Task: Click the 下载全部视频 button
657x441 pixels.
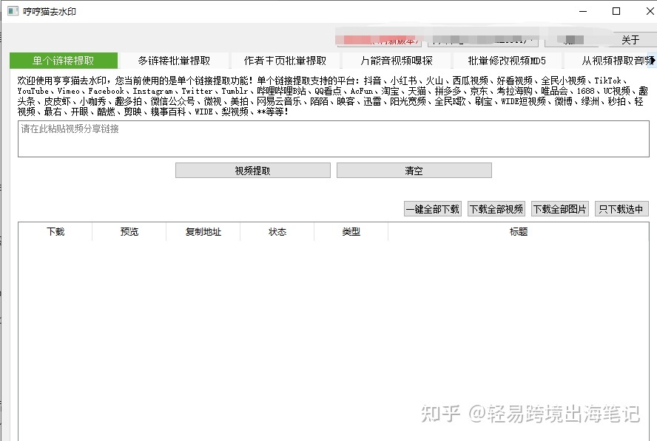Action: pos(496,208)
